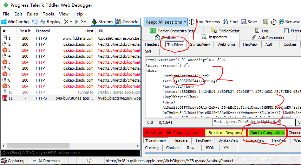Select session 10 Tunnel to row
The image size is (301, 165).
pos(71,92)
